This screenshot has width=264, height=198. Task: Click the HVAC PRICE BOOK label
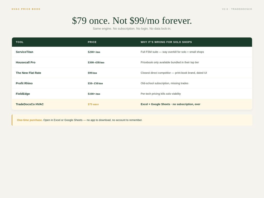26,9
